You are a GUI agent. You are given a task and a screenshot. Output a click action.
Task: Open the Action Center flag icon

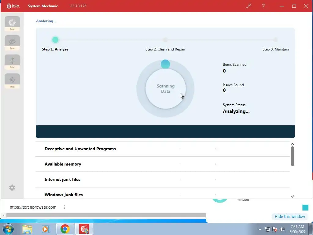click(x=275, y=229)
